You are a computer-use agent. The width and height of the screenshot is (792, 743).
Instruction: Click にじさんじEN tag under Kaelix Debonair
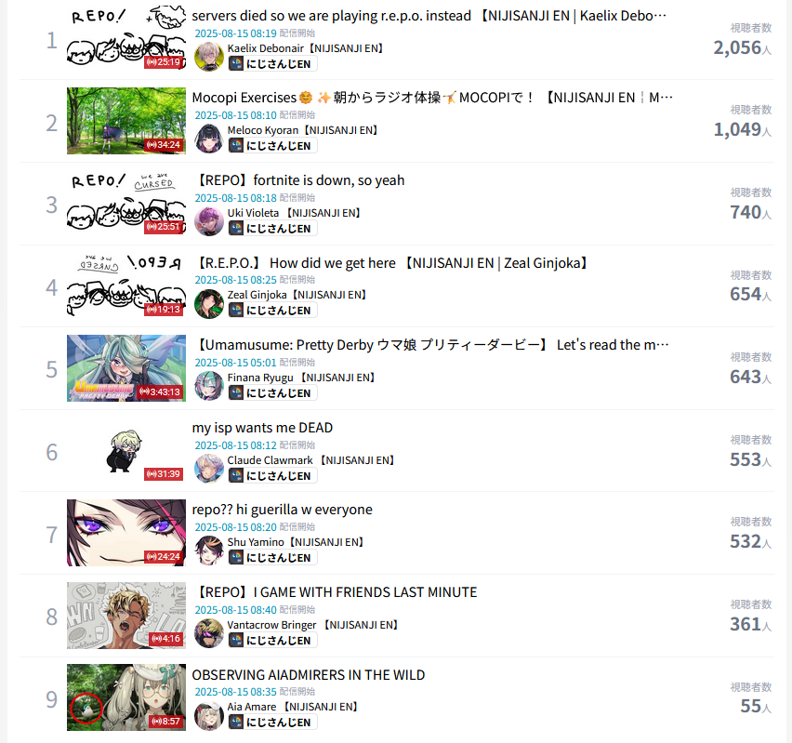[272, 63]
